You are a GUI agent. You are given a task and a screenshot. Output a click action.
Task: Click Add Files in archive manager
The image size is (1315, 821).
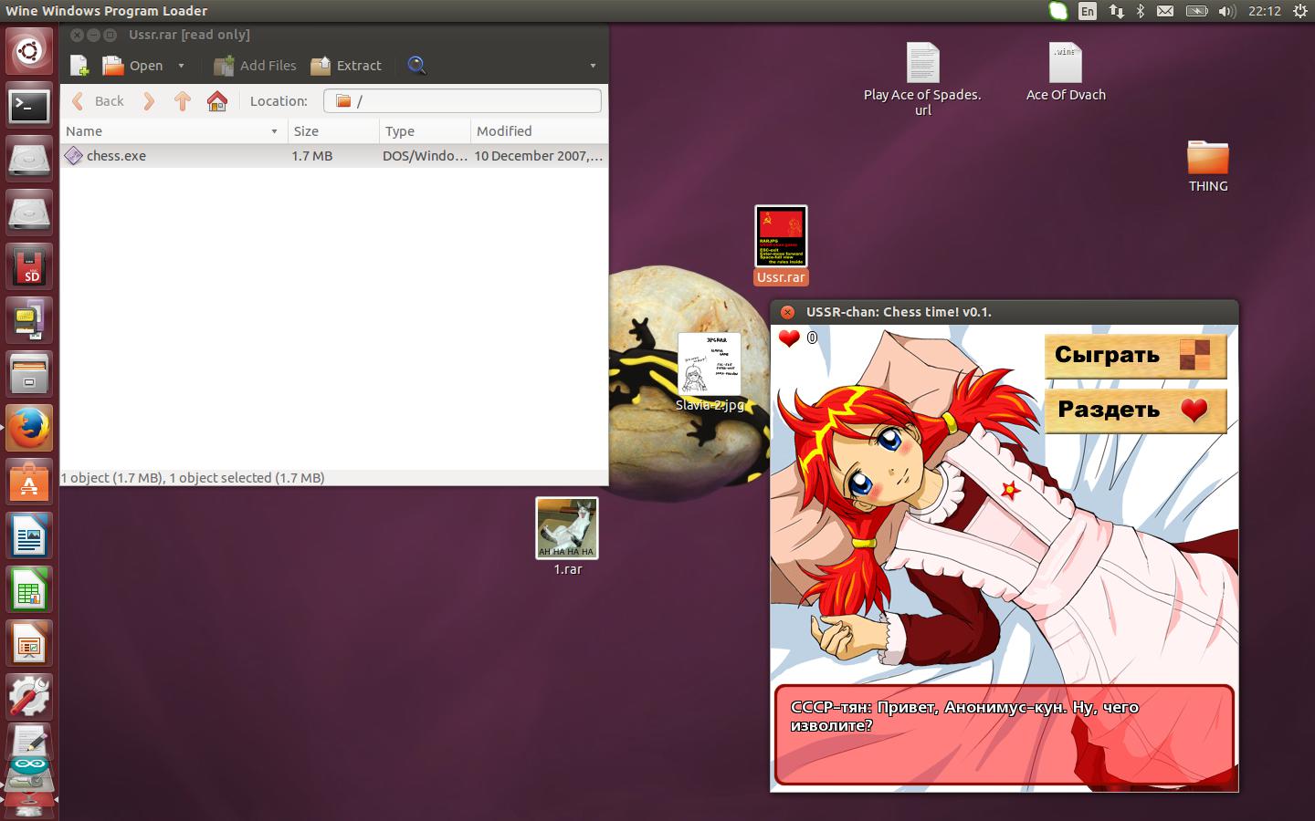255,66
